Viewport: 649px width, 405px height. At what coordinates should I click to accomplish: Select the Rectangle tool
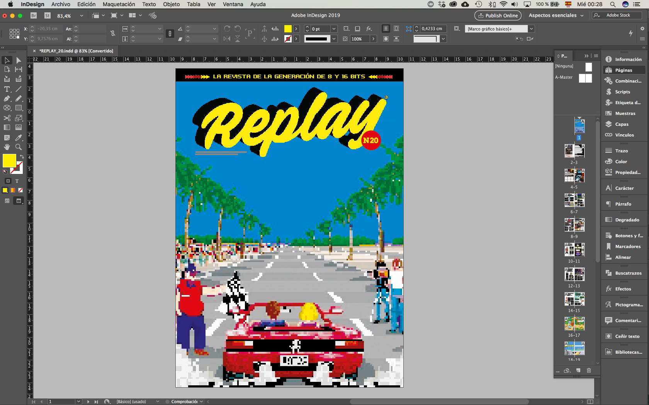click(19, 108)
